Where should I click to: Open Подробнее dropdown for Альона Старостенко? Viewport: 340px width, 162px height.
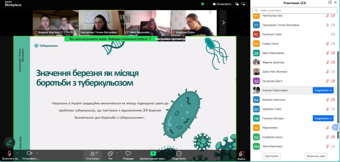click(x=323, y=90)
